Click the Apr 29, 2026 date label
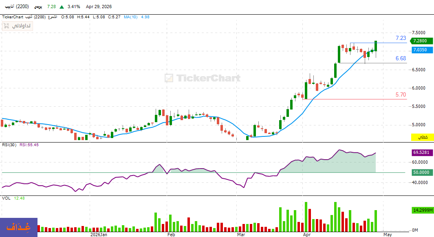Viewport: 434px width, 237px height. click(x=99, y=7)
